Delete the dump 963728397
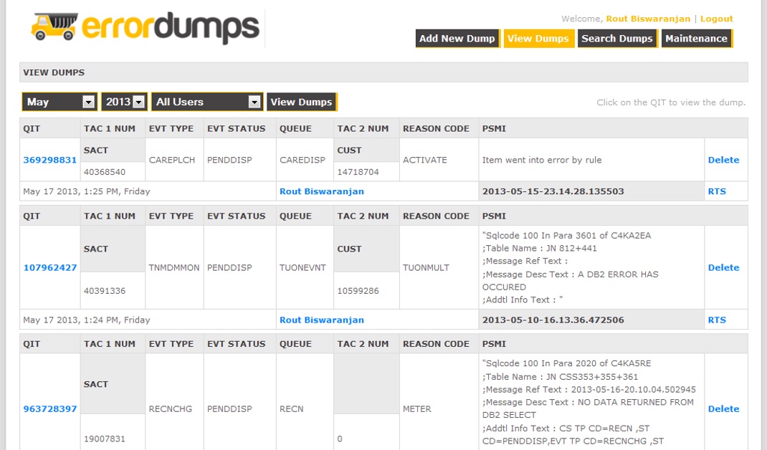This screenshot has height=450, width=767. pyautogui.click(x=723, y=409)
